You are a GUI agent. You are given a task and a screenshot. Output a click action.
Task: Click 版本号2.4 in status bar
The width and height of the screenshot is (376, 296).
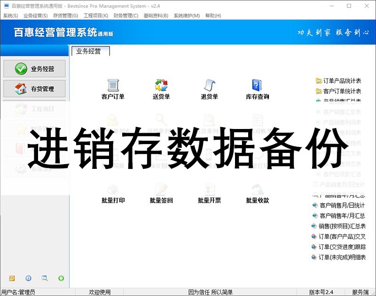point(321,292)
